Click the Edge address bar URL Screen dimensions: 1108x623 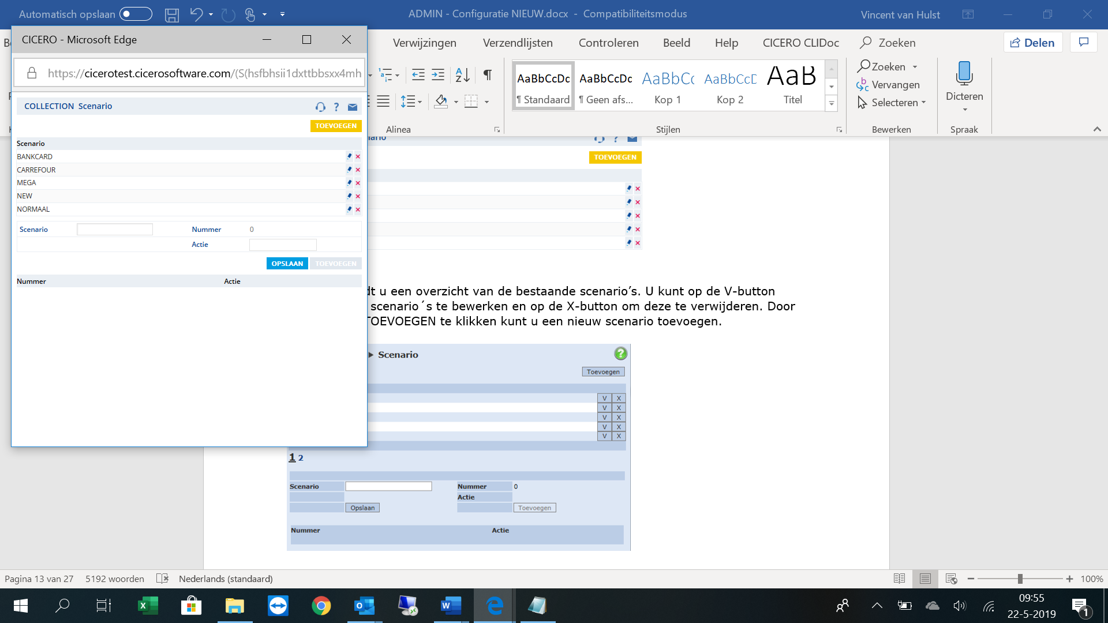tap(204, 73)
